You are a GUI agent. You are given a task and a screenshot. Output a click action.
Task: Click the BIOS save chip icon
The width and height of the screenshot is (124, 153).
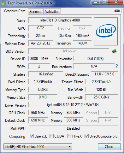[x=114, y=51]
